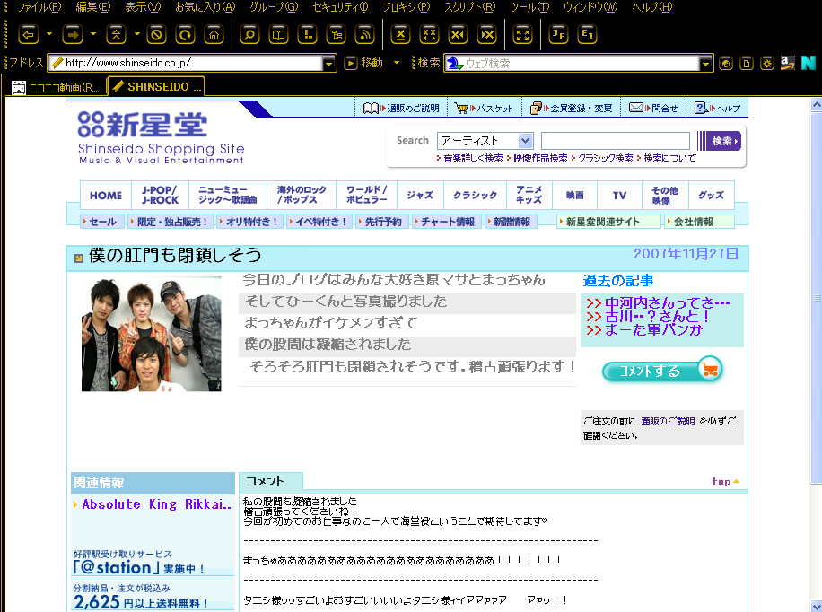Expand the address bar URL history dropdown
The image size is (822, 612).
pos(328,63)
